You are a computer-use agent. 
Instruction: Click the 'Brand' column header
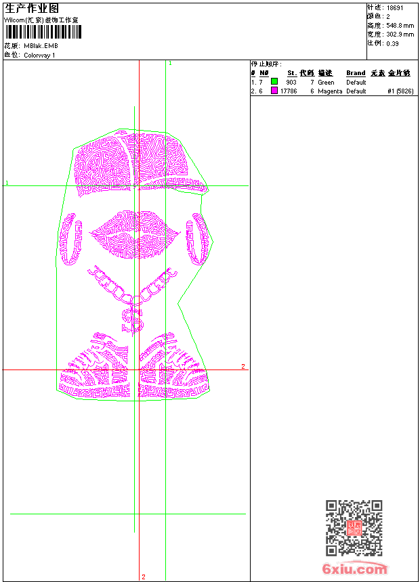(356, 73)
